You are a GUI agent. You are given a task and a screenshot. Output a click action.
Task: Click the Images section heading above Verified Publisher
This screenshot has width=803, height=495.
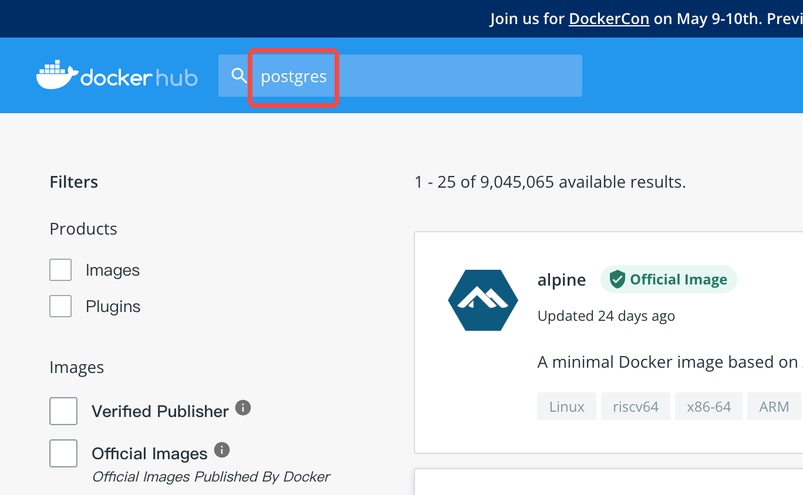pos(77,368)
